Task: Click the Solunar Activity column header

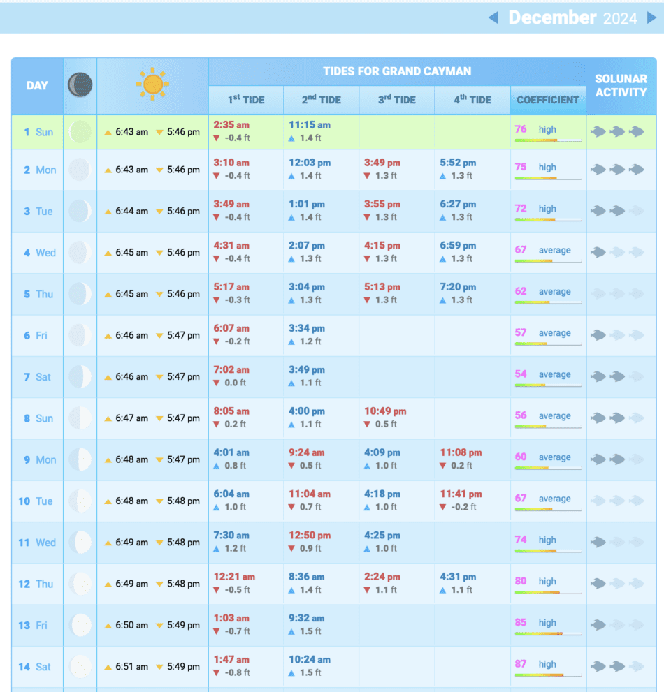Action: point(621,85)
